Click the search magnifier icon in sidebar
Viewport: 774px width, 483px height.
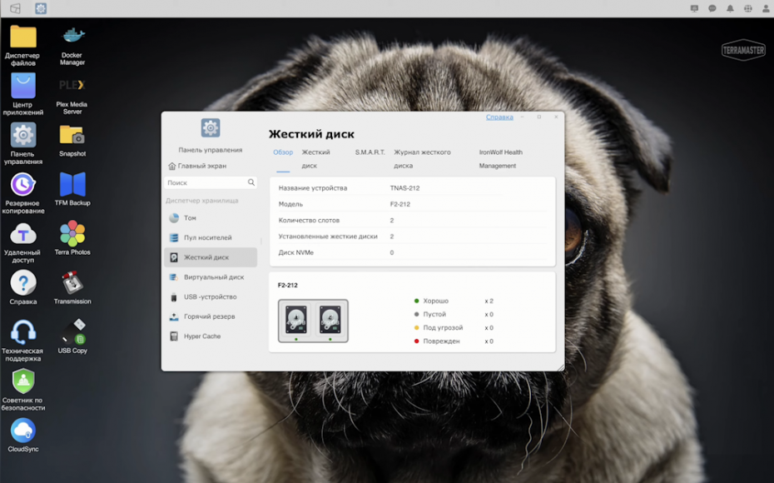click(x=251, y=182)
